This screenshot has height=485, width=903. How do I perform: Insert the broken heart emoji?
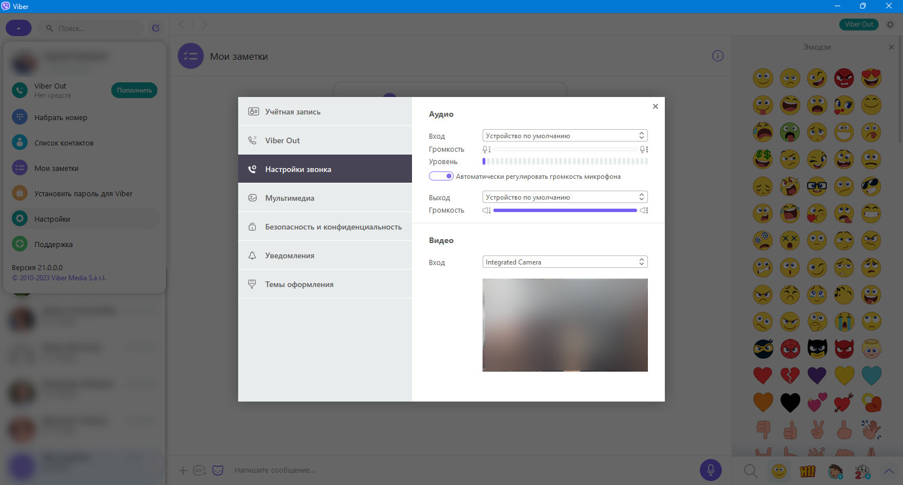(790, 376)
